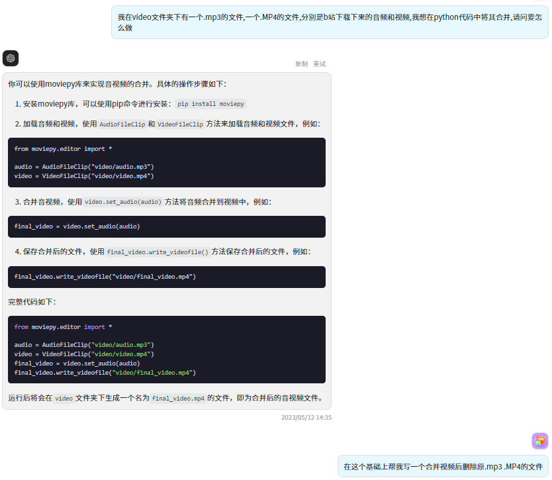Click the inline code 'pip install moviepy'
The image size is (552, 480).
coord(210,104)
